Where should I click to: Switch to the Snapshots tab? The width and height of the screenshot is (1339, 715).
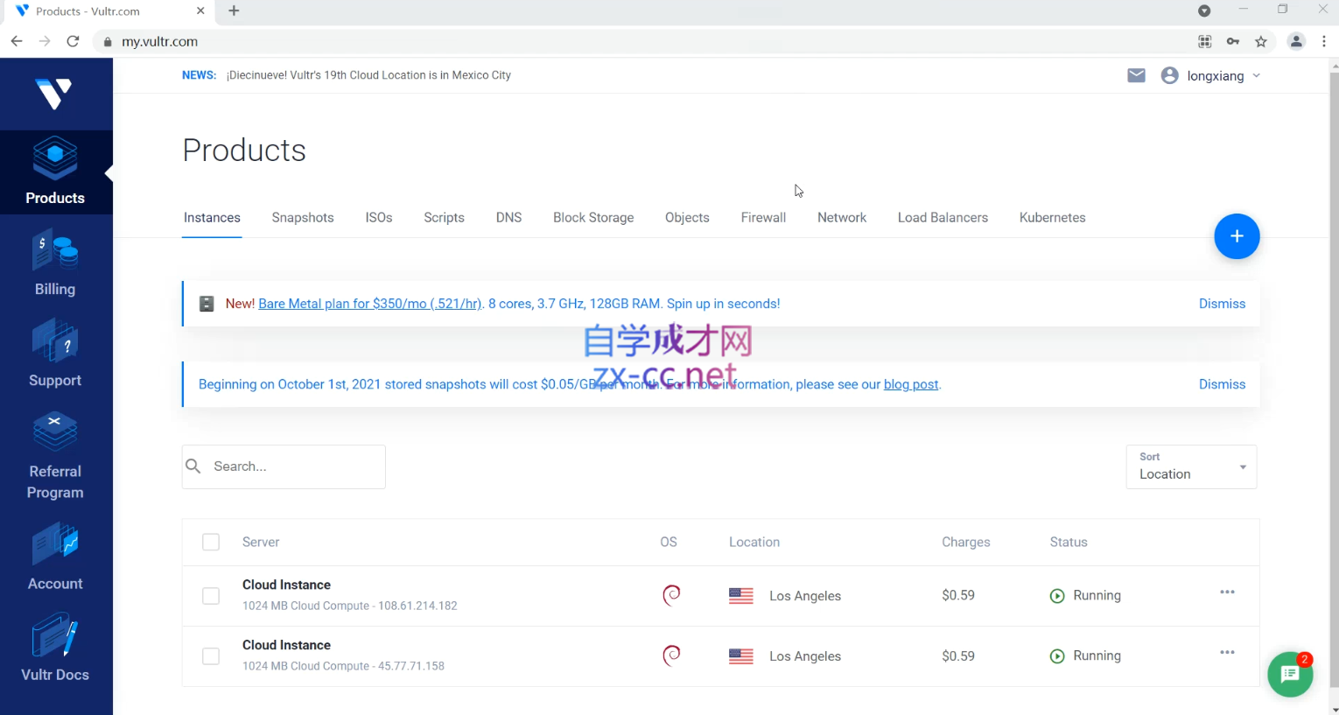click(x=303, y=218)
